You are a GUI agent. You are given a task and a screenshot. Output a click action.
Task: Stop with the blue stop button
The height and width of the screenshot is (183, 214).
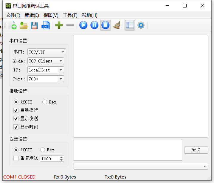106,25
